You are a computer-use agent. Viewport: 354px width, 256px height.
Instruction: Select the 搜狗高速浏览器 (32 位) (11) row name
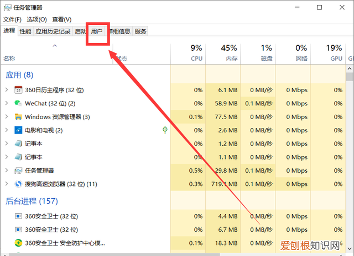coord(61,184)
